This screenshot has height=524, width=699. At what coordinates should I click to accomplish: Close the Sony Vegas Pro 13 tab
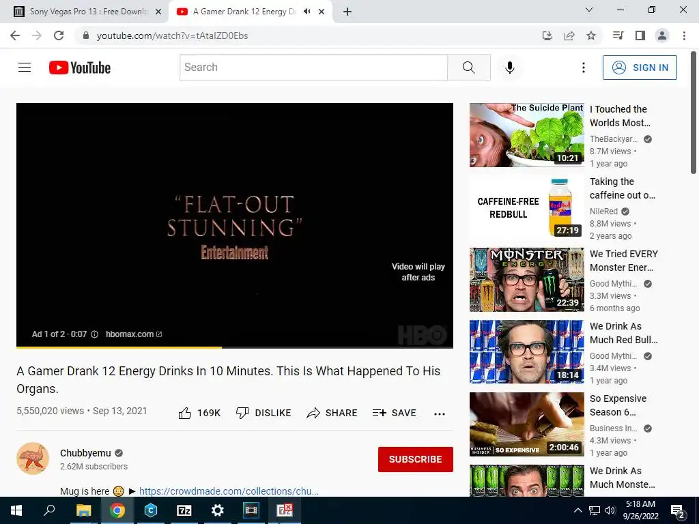pos(158,12)
